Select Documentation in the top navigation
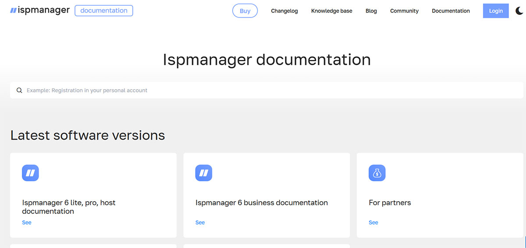Image resolution: width=526 pixels, height=248 pixels. click(451, 11)
